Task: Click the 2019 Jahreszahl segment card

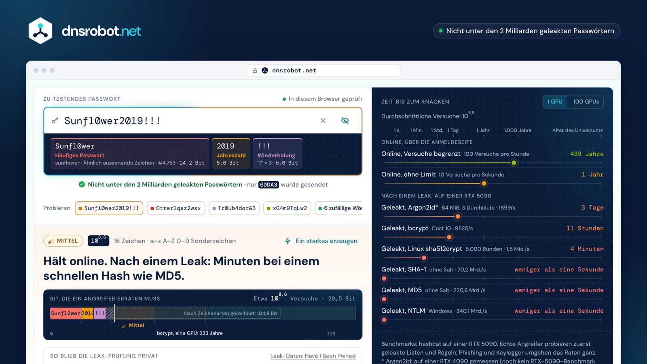Action: 231,153
